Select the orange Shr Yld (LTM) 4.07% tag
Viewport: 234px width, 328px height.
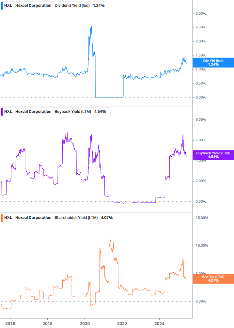click(x=213, y=279)
